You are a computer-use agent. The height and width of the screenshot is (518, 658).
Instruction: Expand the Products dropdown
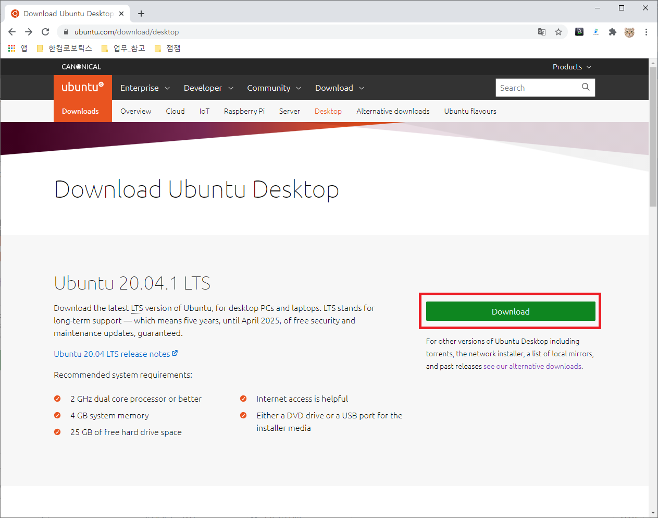pyautogui.click(x=572, y=67)
